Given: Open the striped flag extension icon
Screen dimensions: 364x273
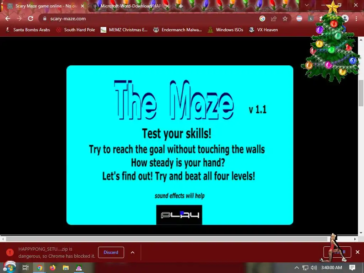Looking at the screenshot, I should [x=299, y=18].
